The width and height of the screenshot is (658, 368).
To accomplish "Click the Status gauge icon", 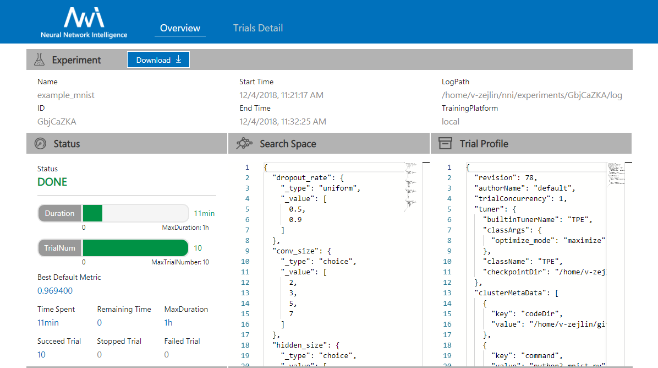I will pyautogui.click(x=40, y=144).
